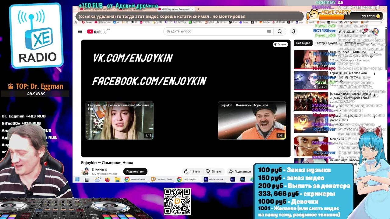Click the 'Enjoykin — Ламповая Няша' video title
The height and width of the screenshot is (219, 390).
click(x=107, y=163)
